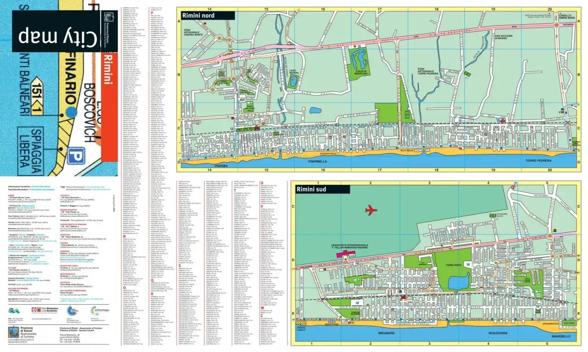Select the Torre Malatestiana e del Montefeltro logo
This screenshot has width=588, height=352.
coord(45,310)
